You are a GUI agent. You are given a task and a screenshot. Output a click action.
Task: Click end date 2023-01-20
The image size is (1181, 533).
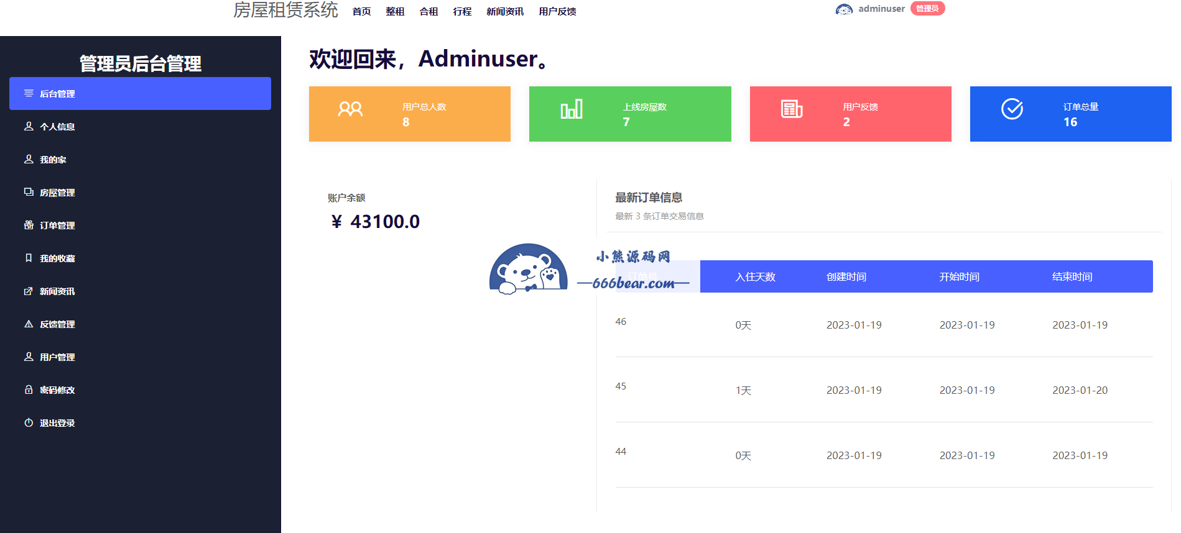coord(1080,390)
